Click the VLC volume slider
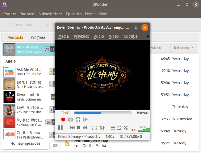This screenshot has height=153, width=201. point(143,130)
